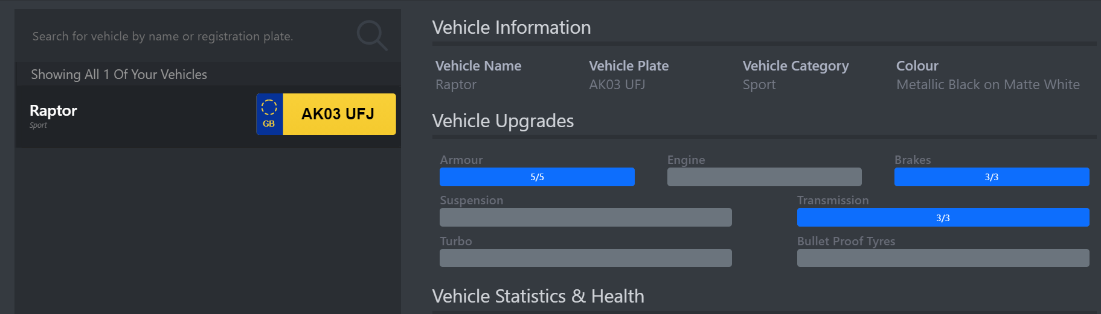This screenshot has width=1101, height=314.
Task: Click the Vehicle Plate value AK03 UFJ
Action: coord(617,85)
